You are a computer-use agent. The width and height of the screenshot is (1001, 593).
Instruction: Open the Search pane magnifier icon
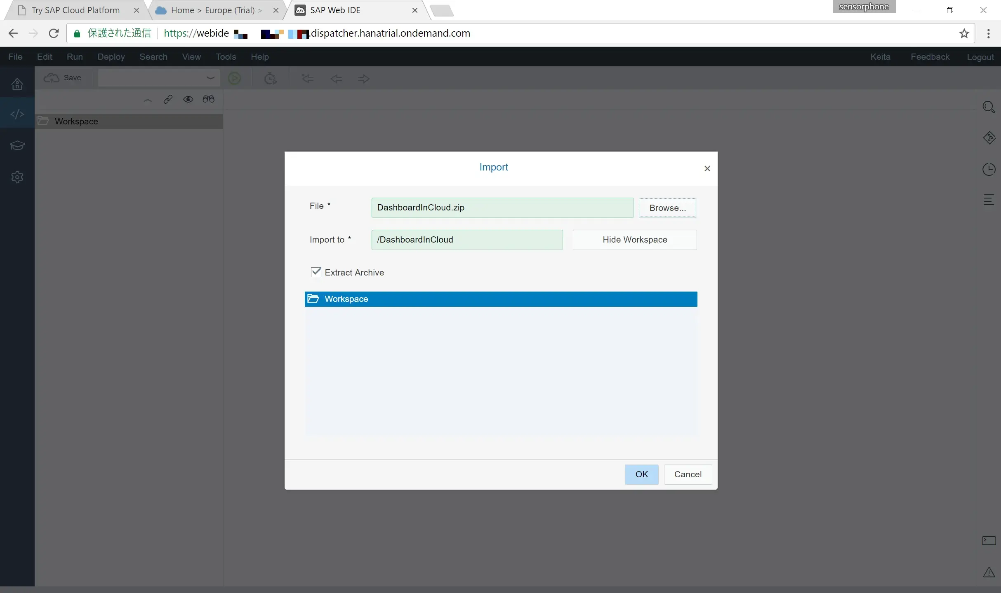pyautogui.click(x=989, y=107)
